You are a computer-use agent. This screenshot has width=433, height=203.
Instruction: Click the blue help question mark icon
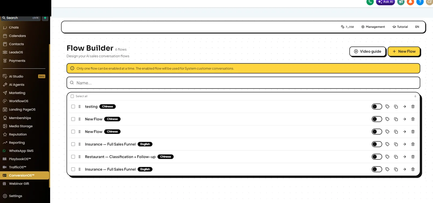[420, 2]
